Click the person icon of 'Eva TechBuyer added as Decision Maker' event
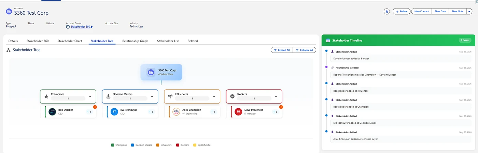Screen dimensions: 478x153 [333, 116]
